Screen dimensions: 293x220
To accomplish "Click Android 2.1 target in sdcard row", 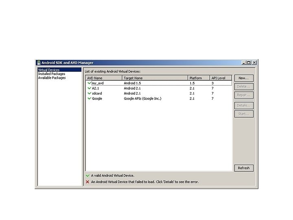I will click(132, 93).
